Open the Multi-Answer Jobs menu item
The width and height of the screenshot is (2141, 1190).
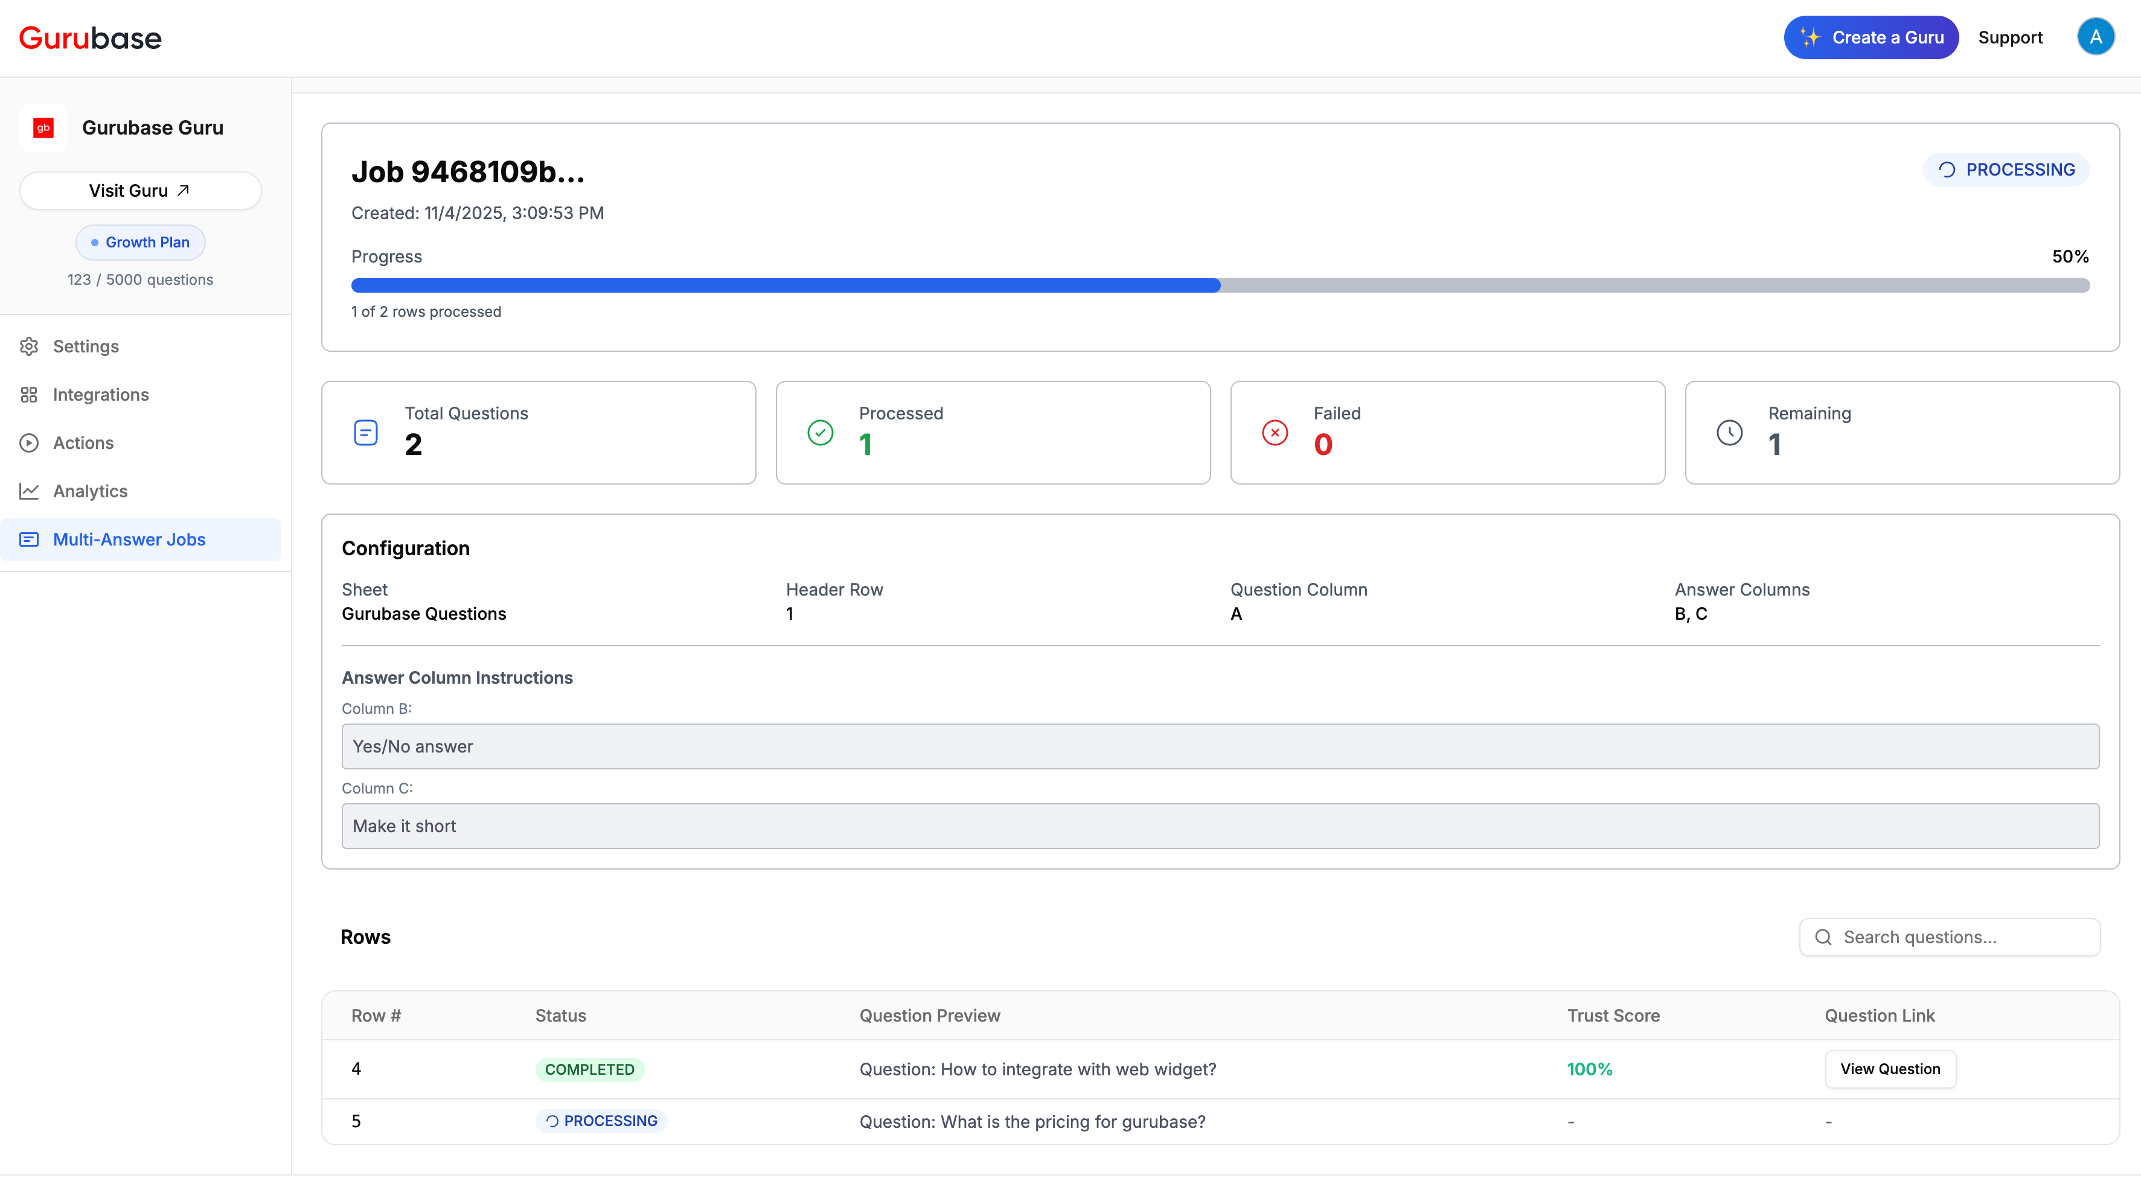click(129, 539)
